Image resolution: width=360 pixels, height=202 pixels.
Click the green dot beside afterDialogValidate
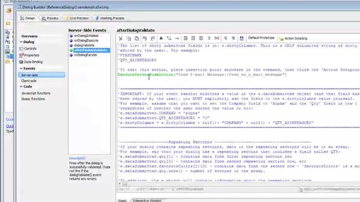[x=71, y=50]
